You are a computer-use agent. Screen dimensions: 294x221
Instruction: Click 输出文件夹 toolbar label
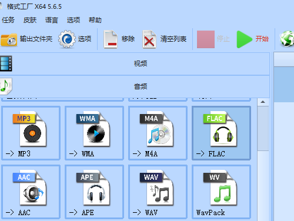[x=36, y=39]
